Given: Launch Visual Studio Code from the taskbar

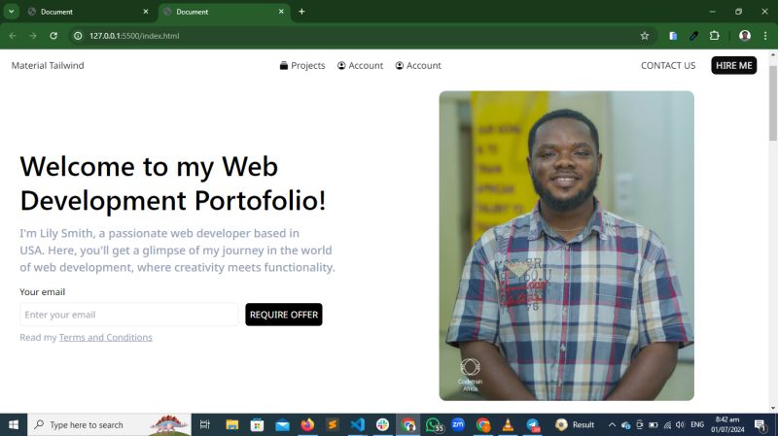Looking at the screenshot, I should pos(357,424).
